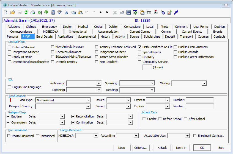The height and width of the screenshot is (154, 233).
Task: Click the envelope mail icon
Action: click(122, 12)
